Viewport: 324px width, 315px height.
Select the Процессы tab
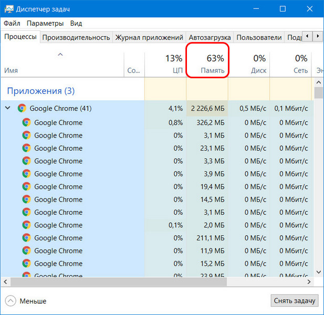(20, 37)
